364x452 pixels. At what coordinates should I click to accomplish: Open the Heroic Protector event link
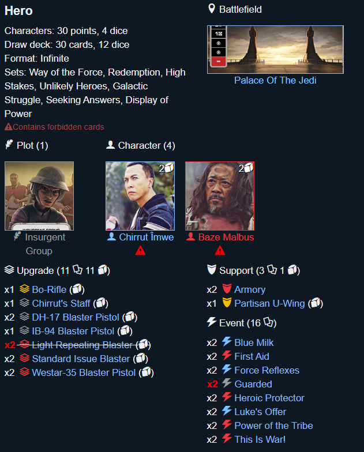(269, 398)
